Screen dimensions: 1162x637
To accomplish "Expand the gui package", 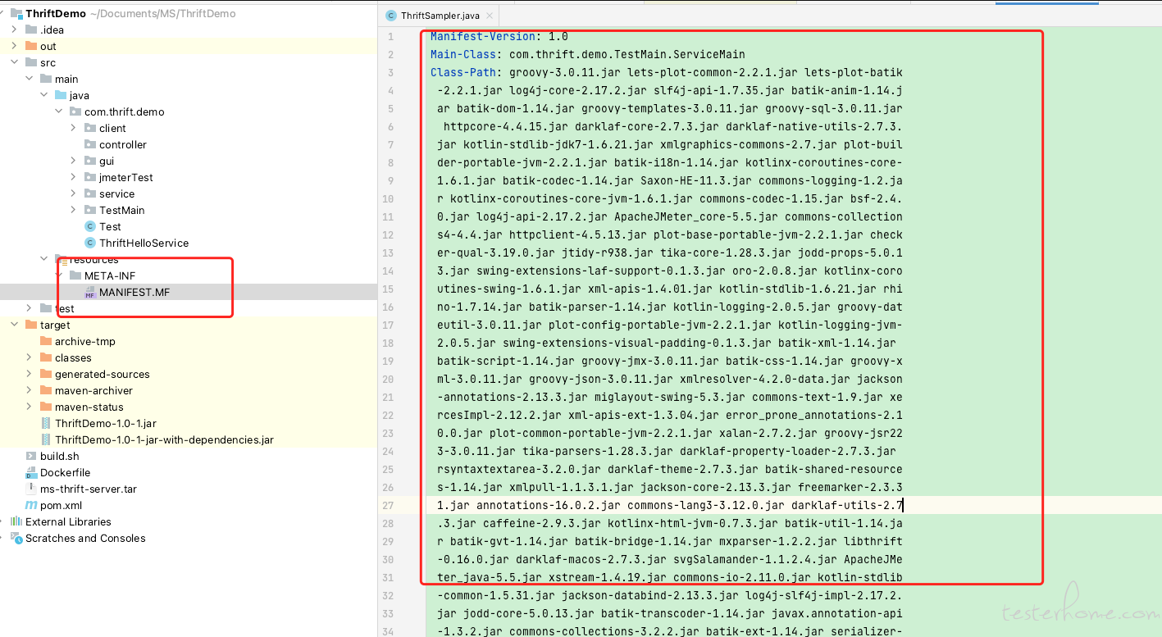I will point(75,161).
